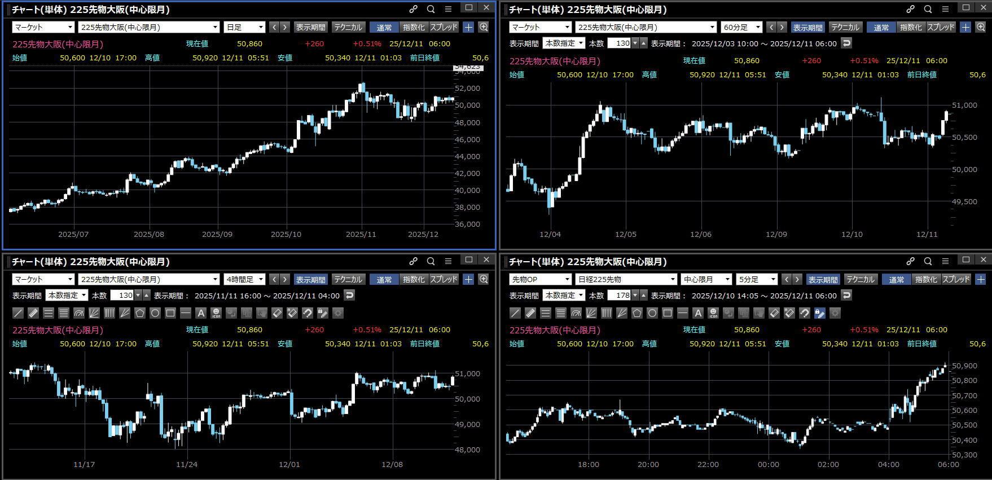The height and width of the screenshot is (480, 992).
Task: Switch the 60分足 chart to 指数化 mode
Action: (x=910, y=27)
